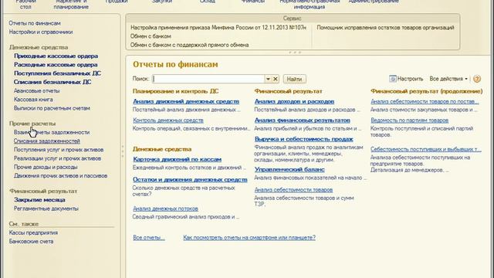Open report Контроль денежных средств
This screenshot has height=278, width=494.
coord(168,120)
